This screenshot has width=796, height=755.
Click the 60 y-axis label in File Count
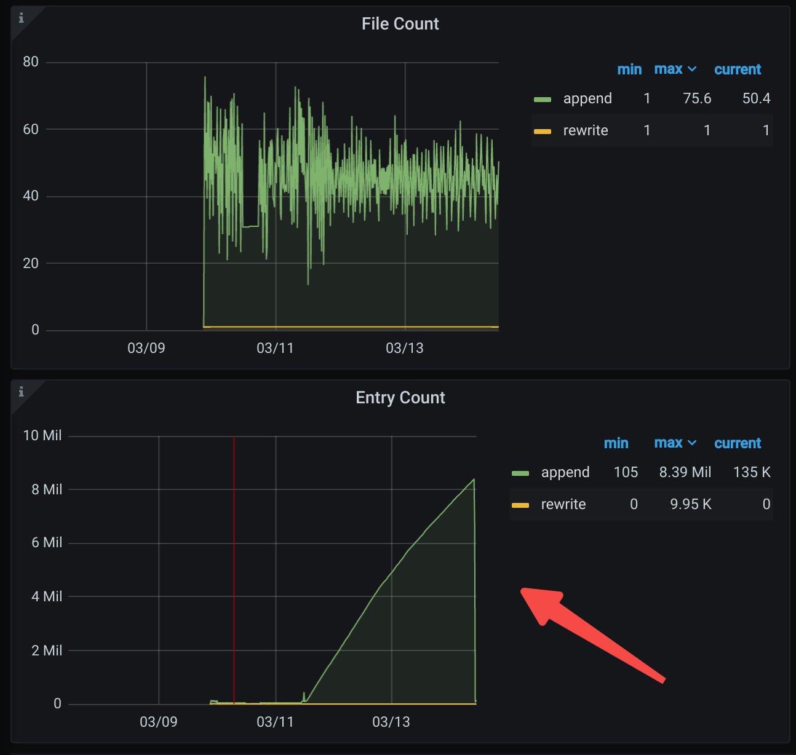coord(31,129)
